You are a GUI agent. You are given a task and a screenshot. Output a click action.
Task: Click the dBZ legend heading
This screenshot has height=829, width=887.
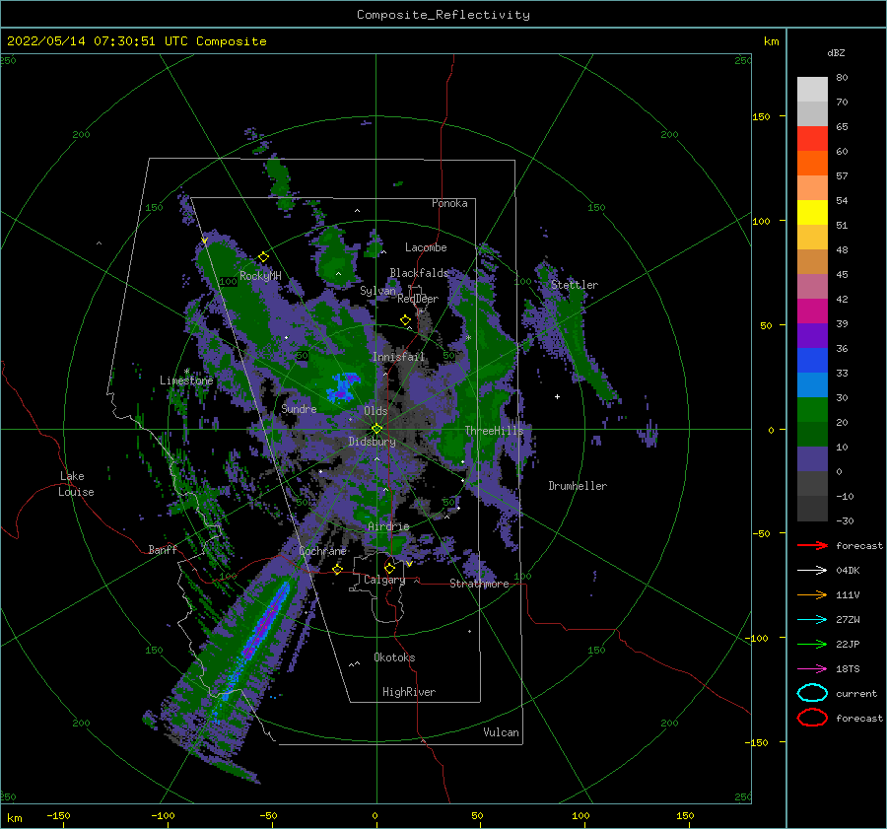click(x=836, y=52)
